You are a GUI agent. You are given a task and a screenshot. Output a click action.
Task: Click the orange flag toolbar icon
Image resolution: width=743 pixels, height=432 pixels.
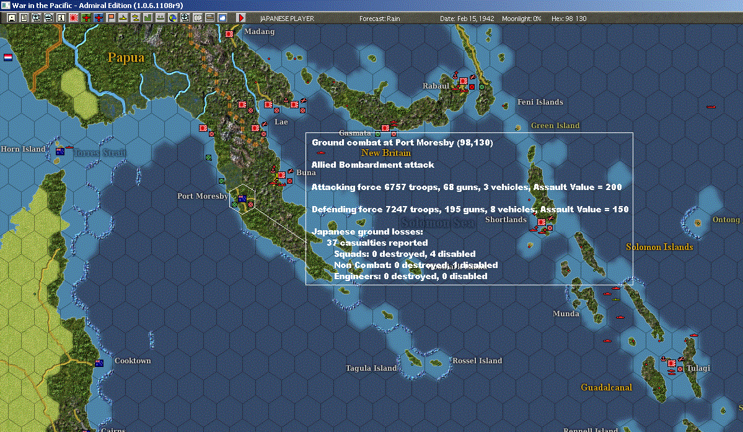coord(111,18)
